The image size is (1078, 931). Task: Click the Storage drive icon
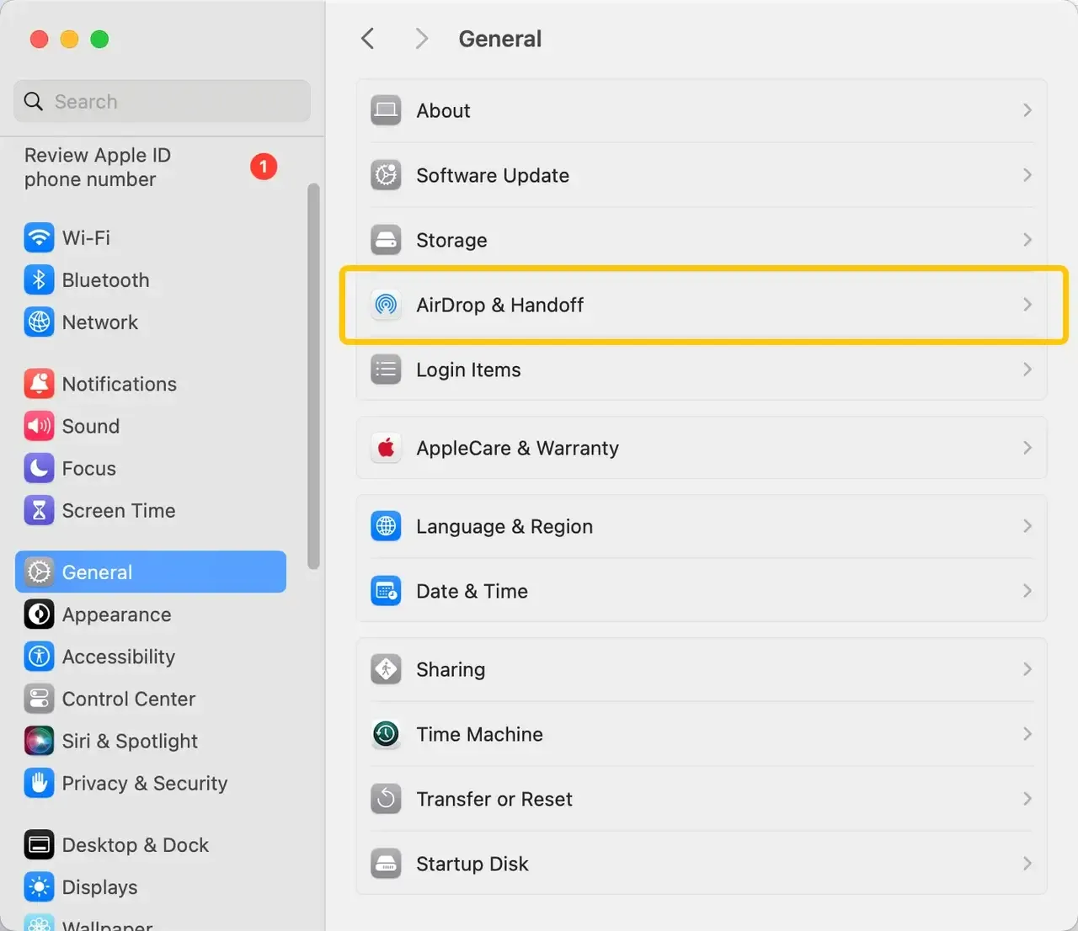tap(386, 240)
